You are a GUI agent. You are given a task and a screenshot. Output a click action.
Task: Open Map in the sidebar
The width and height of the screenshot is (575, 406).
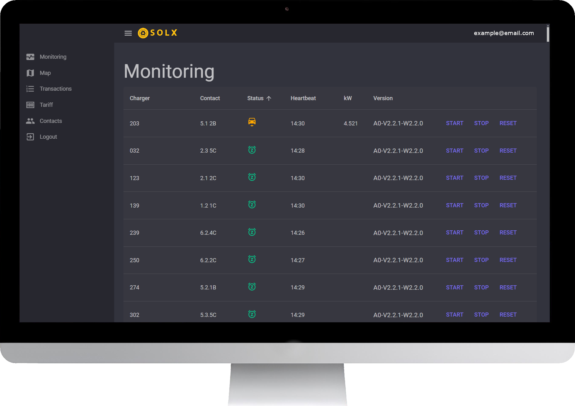45,73
